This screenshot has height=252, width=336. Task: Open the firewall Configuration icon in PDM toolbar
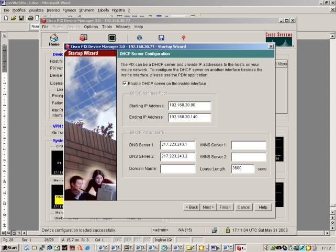[x=83, y=38]
